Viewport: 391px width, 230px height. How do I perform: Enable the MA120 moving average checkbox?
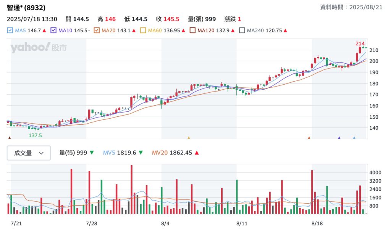[x=193, y=31]
